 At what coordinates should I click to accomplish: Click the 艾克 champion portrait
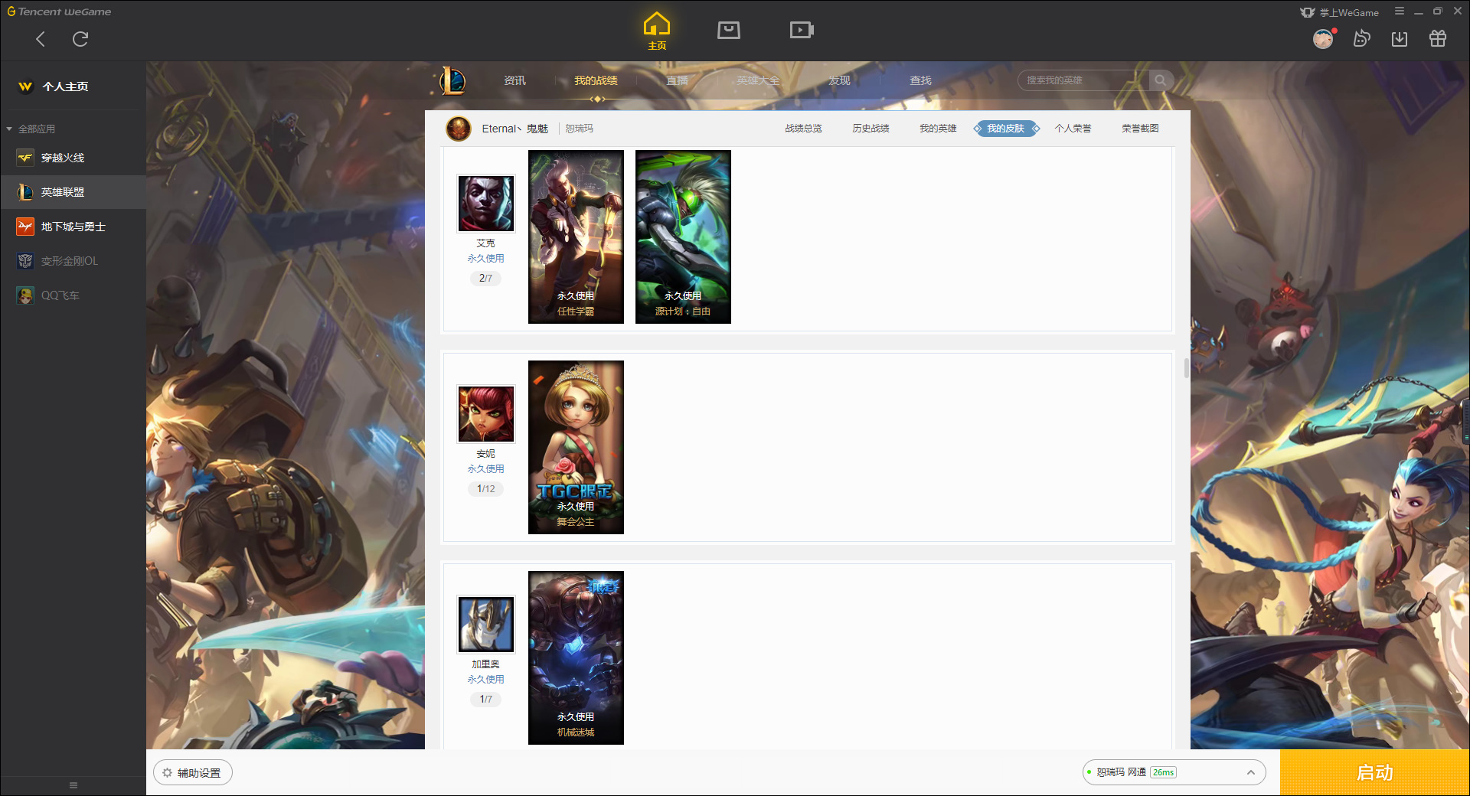pyautogui.click(x=486, y=204)
